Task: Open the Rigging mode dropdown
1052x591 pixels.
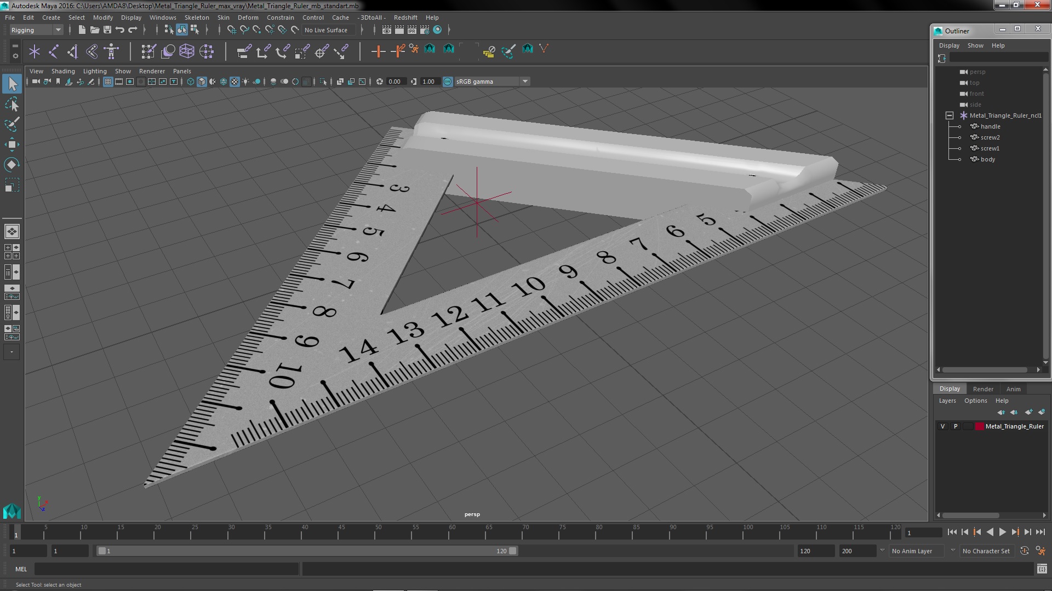Action: [36, 30]
